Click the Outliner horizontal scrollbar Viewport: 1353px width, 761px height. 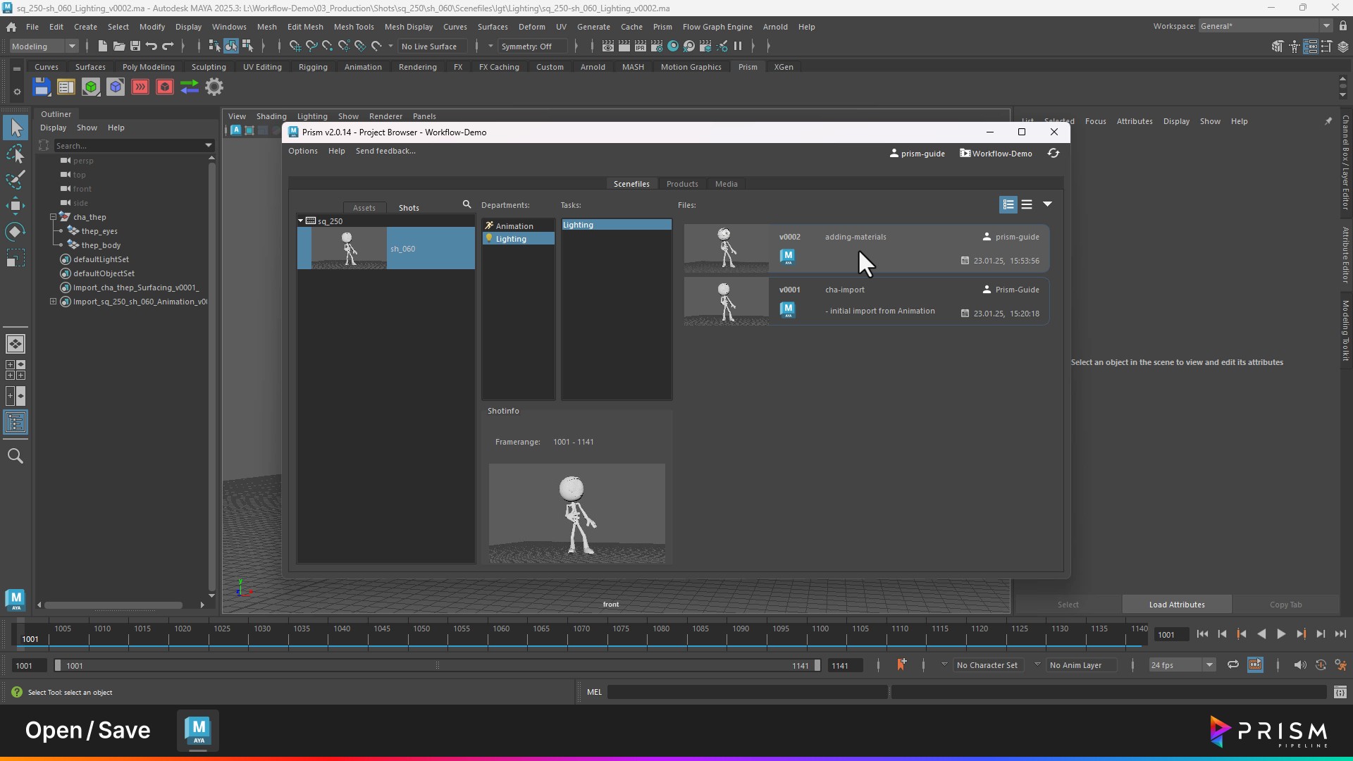point(113,605)
